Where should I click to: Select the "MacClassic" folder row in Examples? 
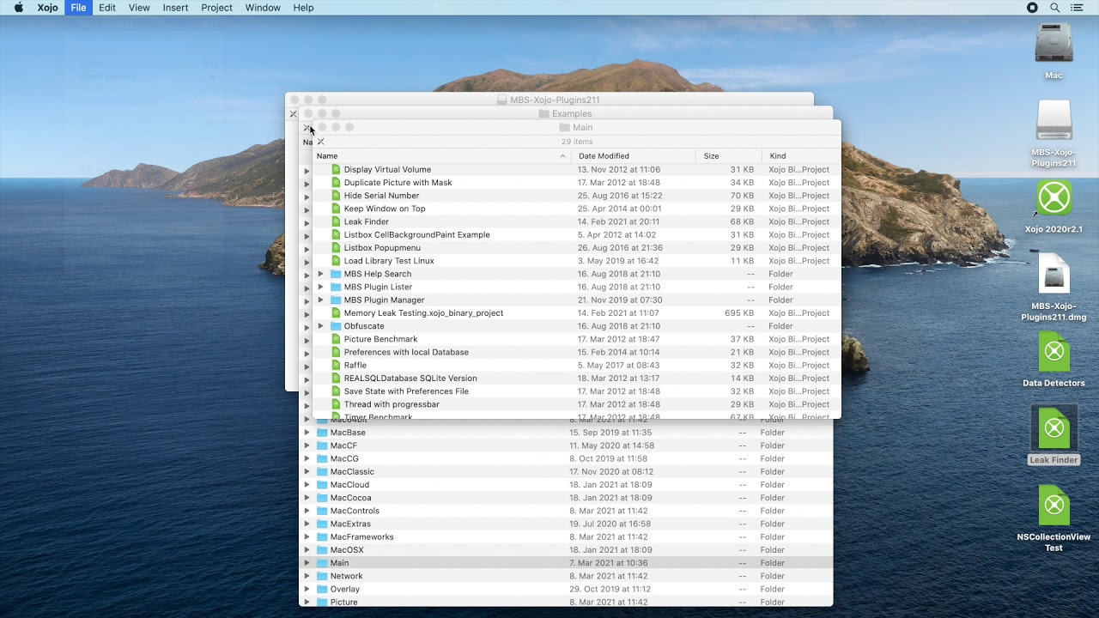click(566, 472)
